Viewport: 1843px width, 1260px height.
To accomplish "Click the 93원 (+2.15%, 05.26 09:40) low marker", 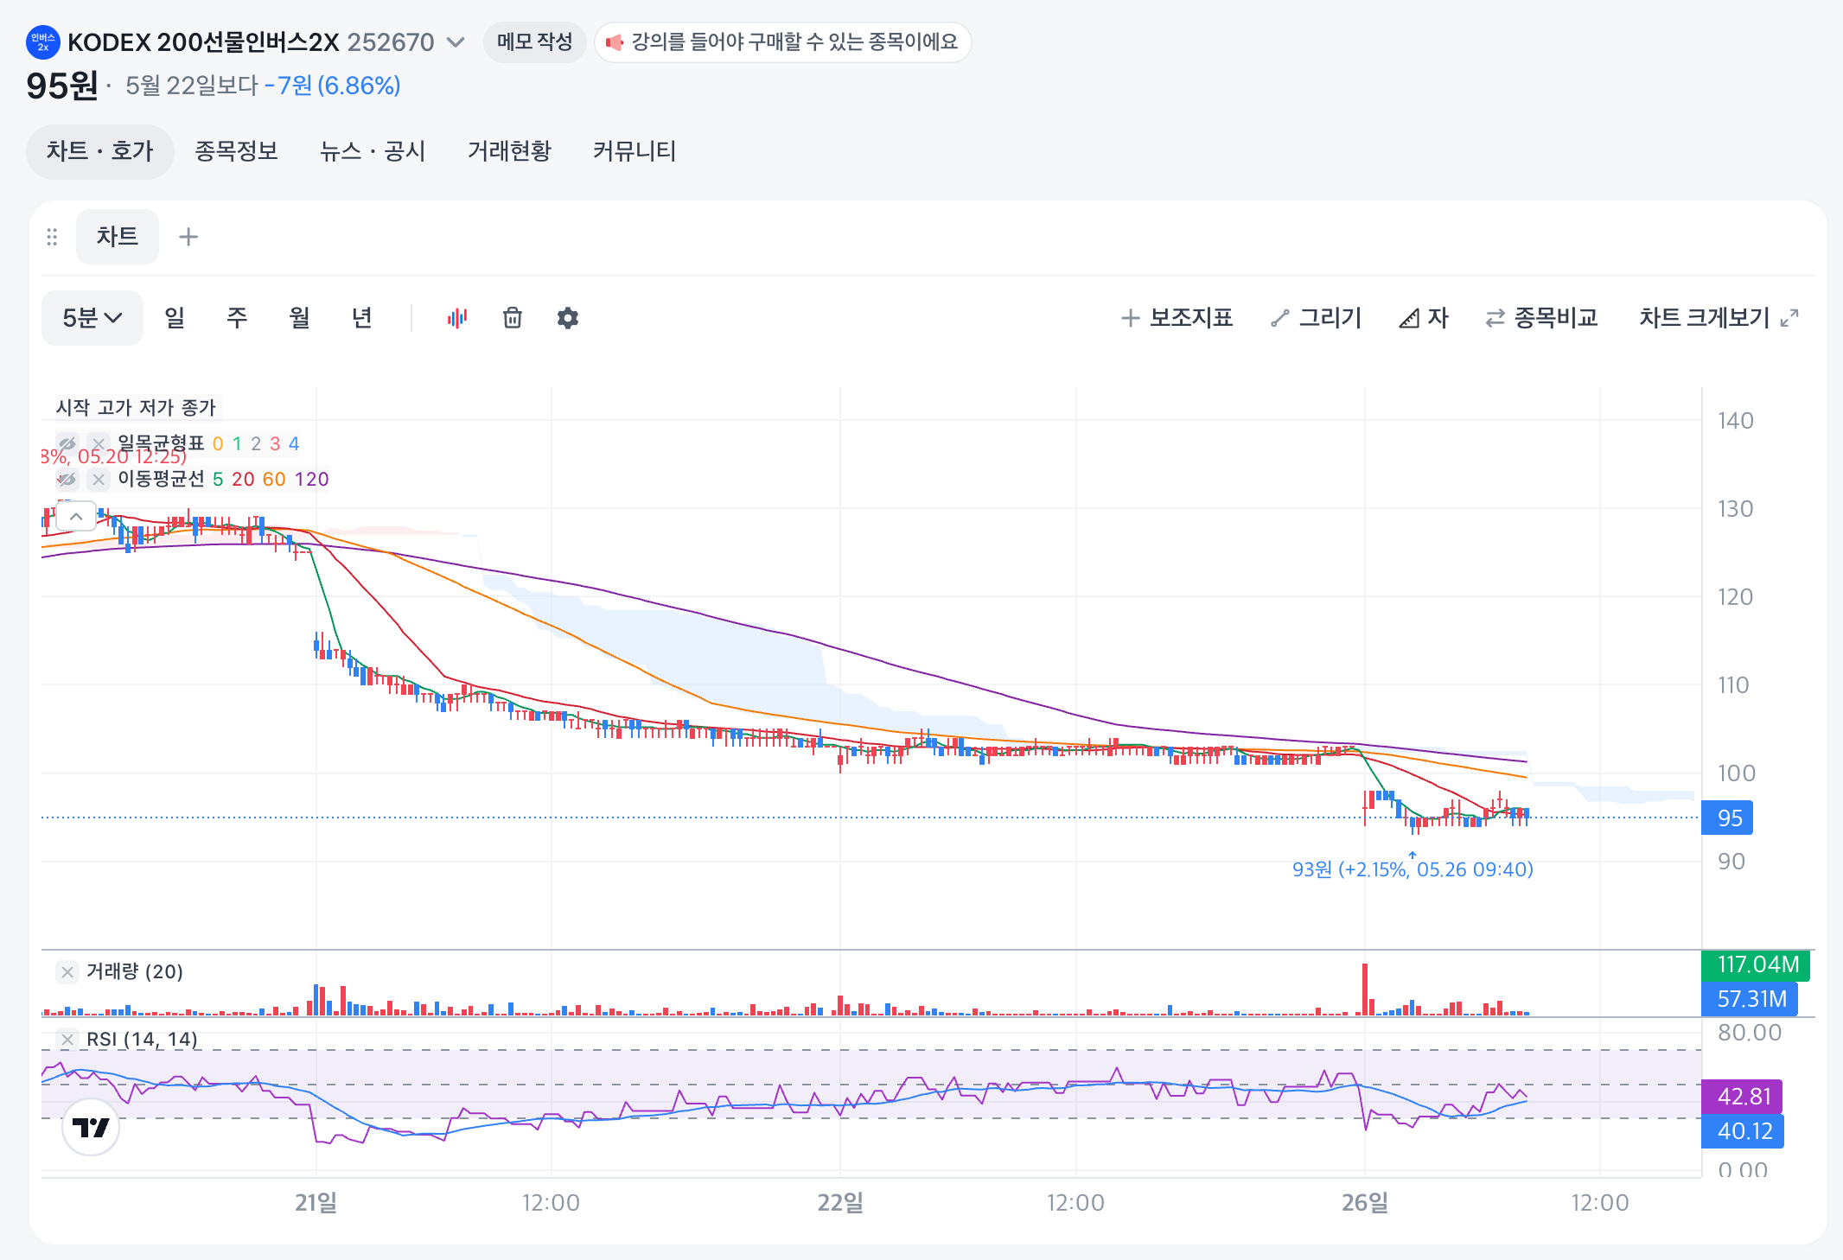I will 1413,869.
